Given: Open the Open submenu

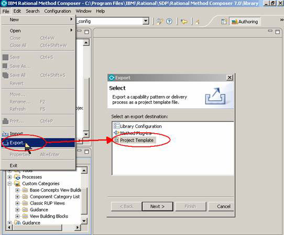Looking at the screenshot, I should pos(38,30).
